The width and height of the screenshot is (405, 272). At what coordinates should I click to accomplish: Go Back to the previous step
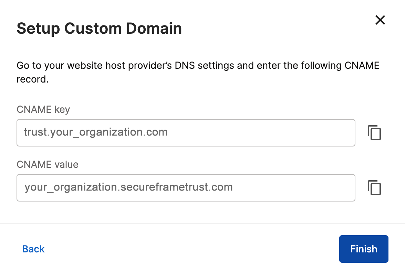(x=33, y=249)
